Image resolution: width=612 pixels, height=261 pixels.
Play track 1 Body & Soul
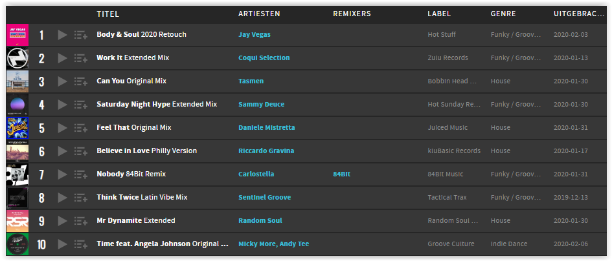pos(62,35)
